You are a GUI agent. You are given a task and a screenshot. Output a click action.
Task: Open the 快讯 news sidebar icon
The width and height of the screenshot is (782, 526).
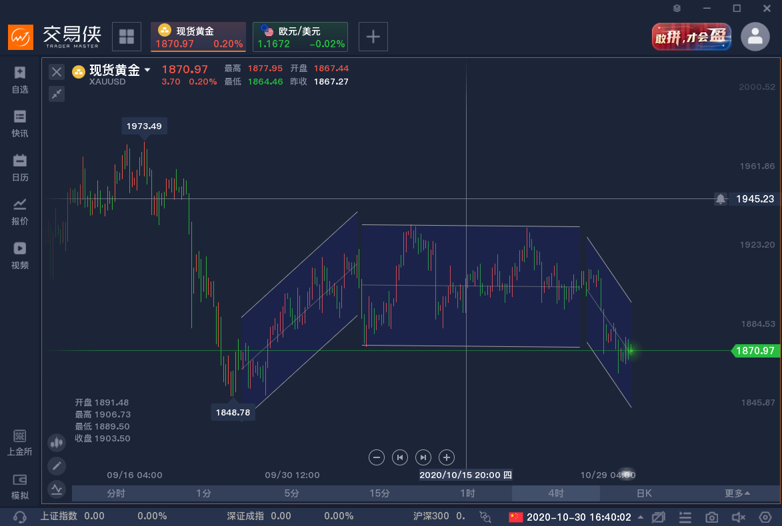pyautogui.click(x=20, y=124)
